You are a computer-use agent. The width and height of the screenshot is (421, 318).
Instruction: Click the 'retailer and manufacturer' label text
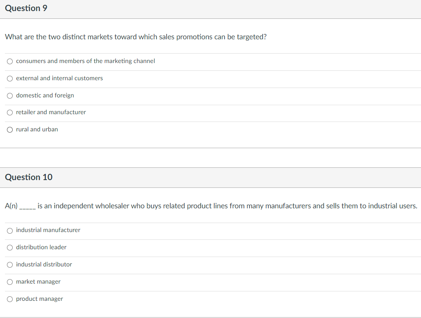51,112
